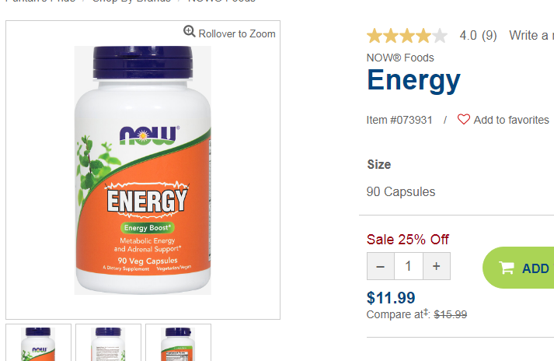The width and height of the screenshot is (554, 361).
Task: Open the NOW® Foods brand link
Action: click(400, 58)
